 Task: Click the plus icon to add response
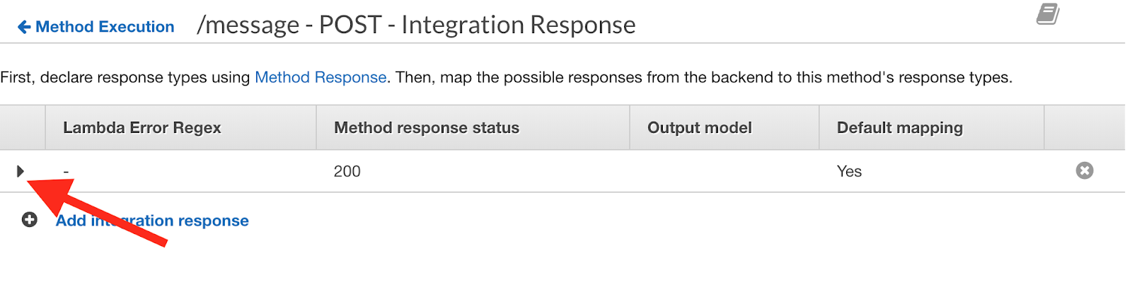click(x=29, y=220)
